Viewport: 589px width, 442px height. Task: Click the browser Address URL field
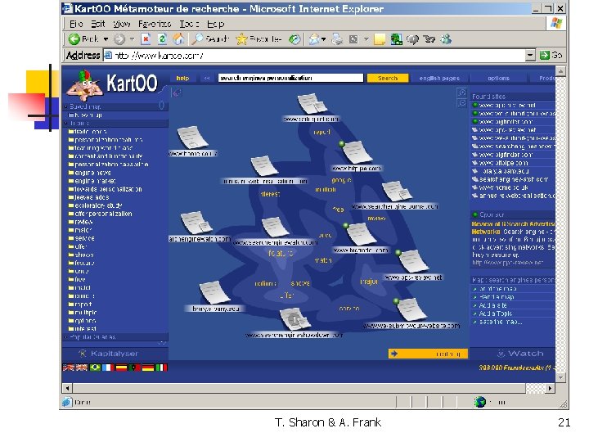coord(314,56)
